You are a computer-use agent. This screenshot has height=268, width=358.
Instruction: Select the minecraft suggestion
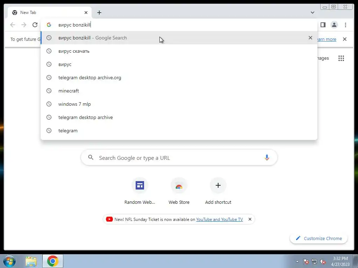point(179,91)
